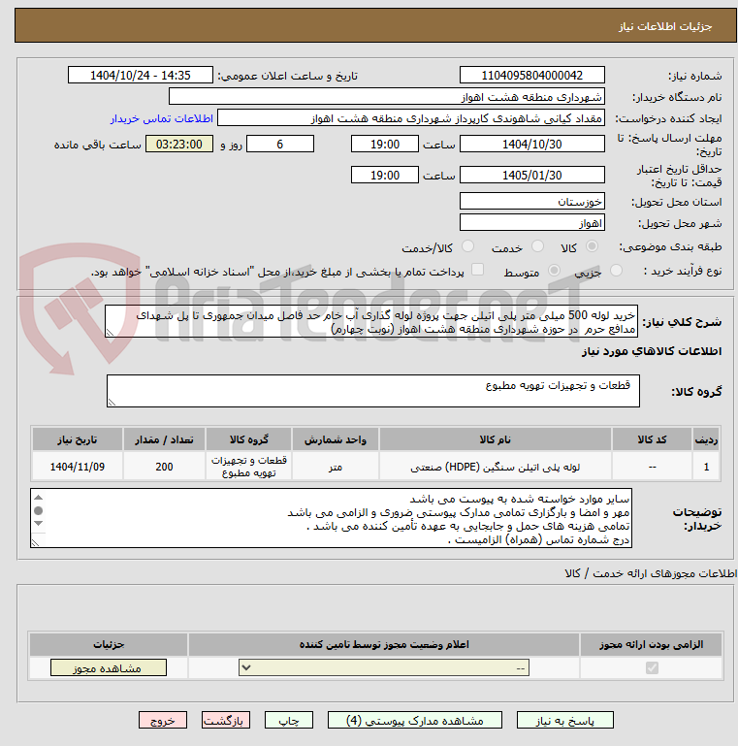Click price validity date 1405/01/30

tap(532, 175)
